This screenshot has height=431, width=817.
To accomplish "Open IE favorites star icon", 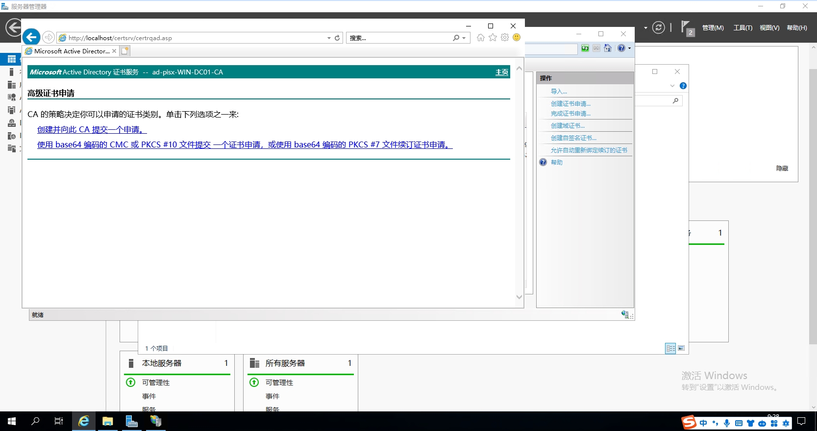I will [493, 38].
